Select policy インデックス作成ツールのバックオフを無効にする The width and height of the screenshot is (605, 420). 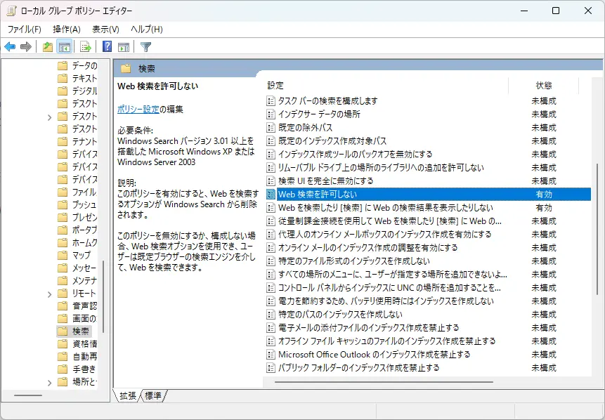pyautogui.click(x=356, y=155)
